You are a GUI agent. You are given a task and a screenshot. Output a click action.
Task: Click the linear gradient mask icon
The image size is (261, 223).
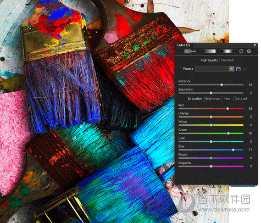coord(209,51)
